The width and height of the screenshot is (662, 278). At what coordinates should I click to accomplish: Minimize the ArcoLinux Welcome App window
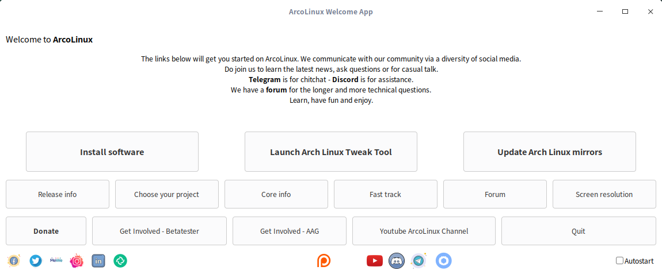599,12
